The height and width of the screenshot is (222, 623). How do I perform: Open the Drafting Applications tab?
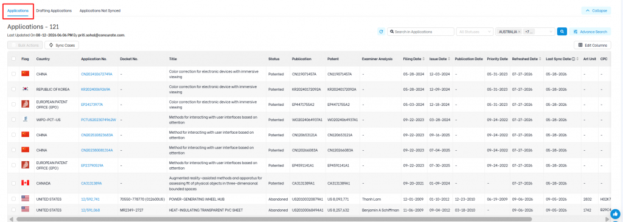pyautogui.click(x=54, y=10)
